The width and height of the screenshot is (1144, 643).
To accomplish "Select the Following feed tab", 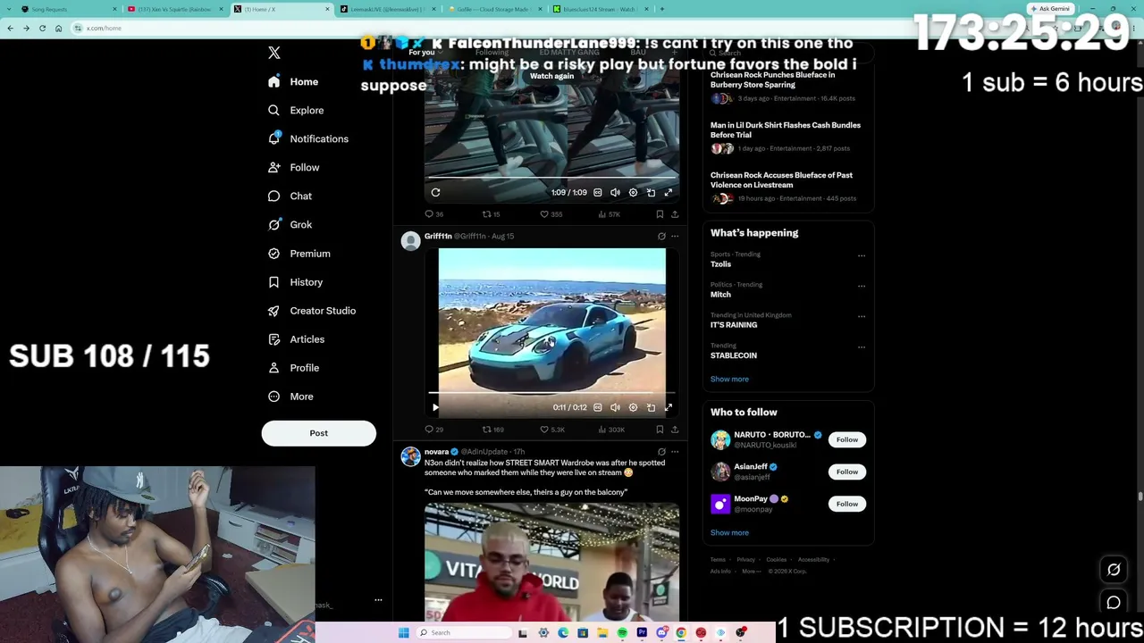I will coord(492,53).
